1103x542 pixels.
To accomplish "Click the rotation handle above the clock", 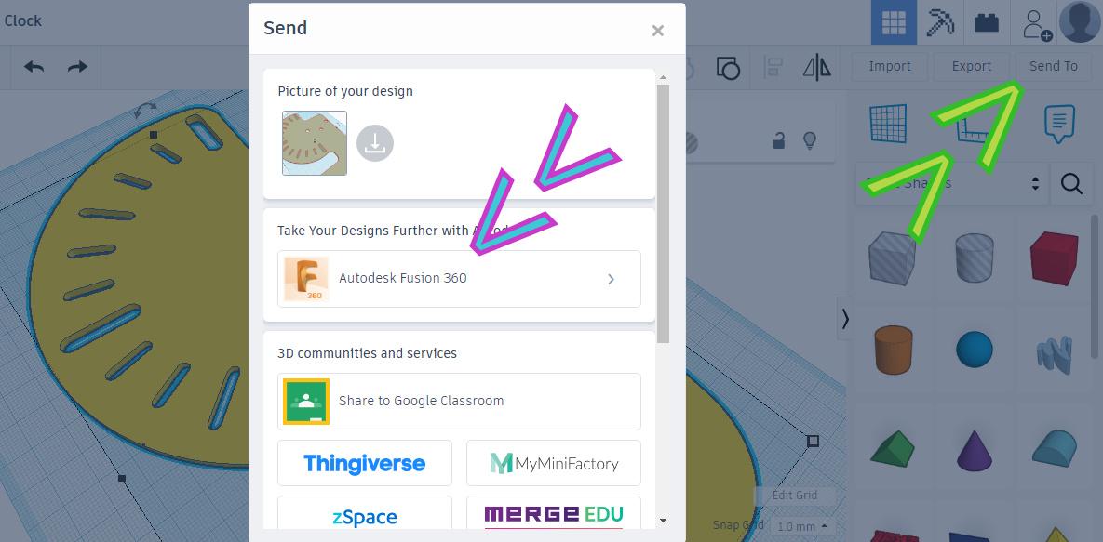I will [146, 109].
